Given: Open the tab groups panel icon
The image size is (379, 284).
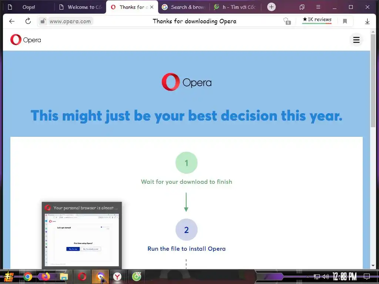Looking at the screenshot, I should point(302,7).
